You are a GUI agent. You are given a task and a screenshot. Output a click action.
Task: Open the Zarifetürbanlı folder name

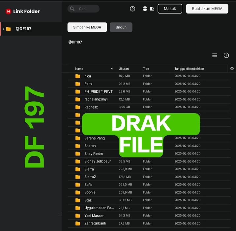coord(95,223)
